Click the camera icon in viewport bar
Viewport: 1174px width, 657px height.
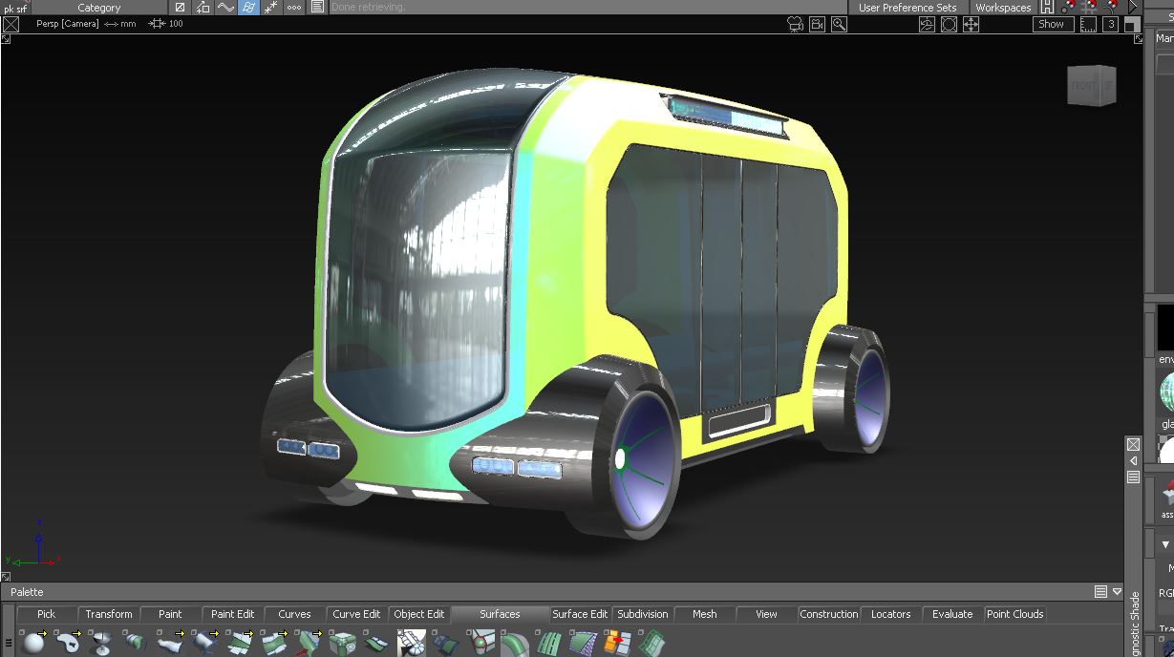click(x=795, y=25)
